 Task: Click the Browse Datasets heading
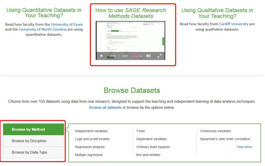pyautogui.click(x=132, y=90)
